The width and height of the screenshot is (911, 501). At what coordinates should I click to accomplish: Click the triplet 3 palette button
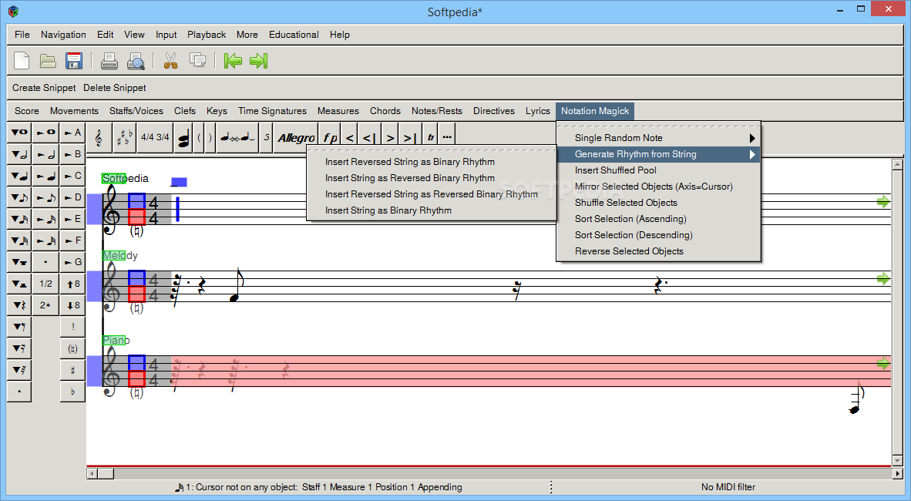tap(267, 138)
